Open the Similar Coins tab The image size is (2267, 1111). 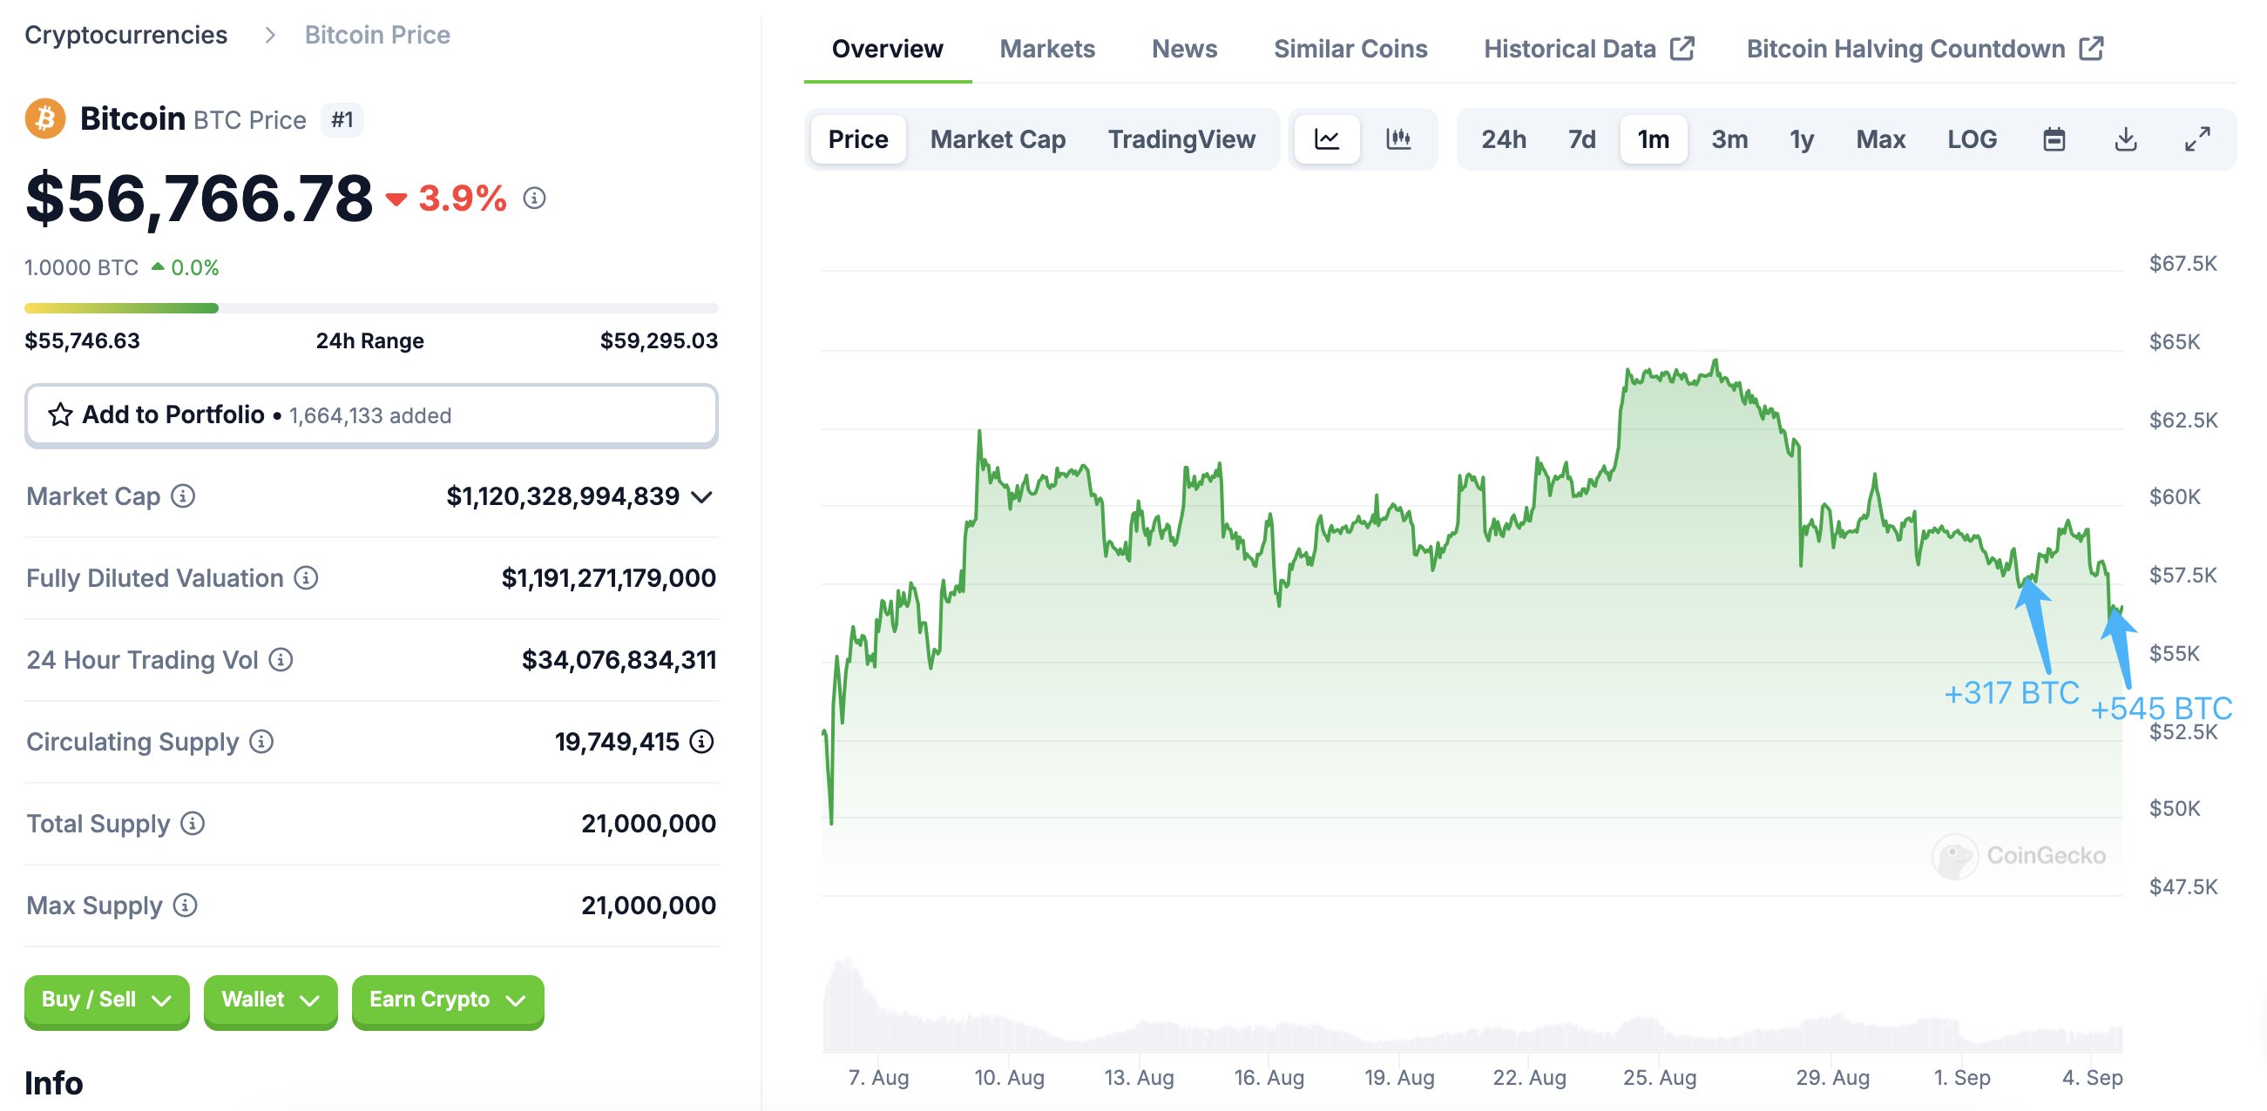click(x=1350, y=49)
